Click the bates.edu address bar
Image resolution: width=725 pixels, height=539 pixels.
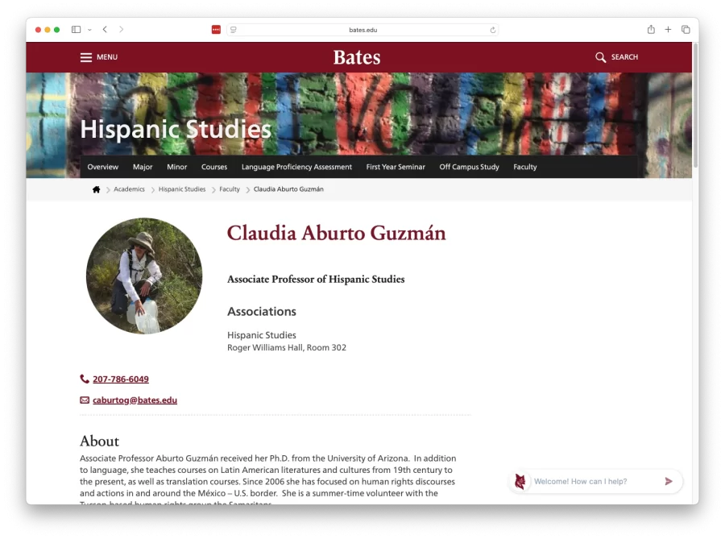(x=362, y=29)
